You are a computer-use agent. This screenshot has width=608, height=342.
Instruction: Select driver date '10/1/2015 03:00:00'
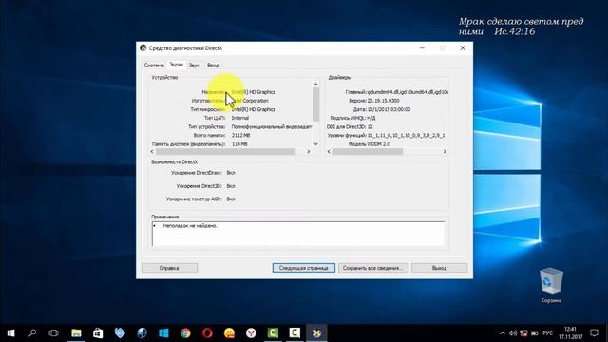click(389, 110)
